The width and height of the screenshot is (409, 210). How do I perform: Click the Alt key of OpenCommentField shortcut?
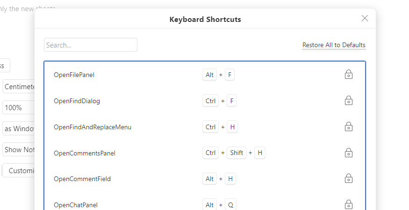coord(209,179)
